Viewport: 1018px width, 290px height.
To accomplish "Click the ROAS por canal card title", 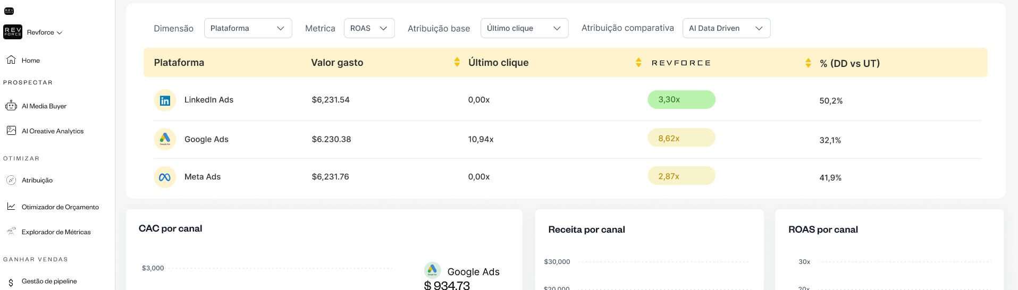I will click(x=823, y=229).
